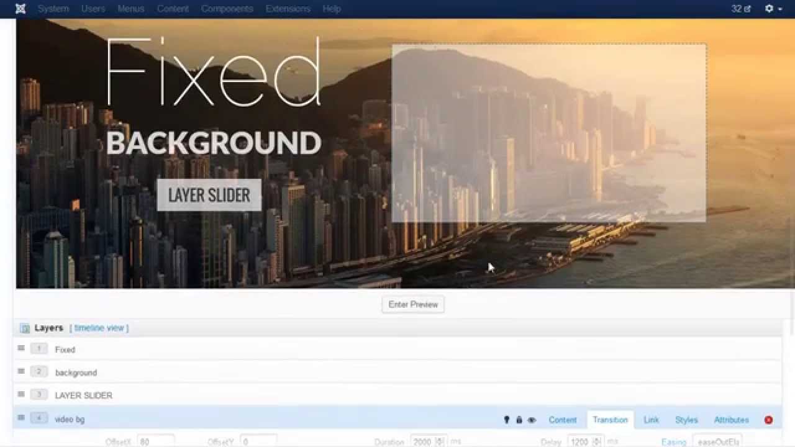Open the settings gear dropdown

pos(773,9)
